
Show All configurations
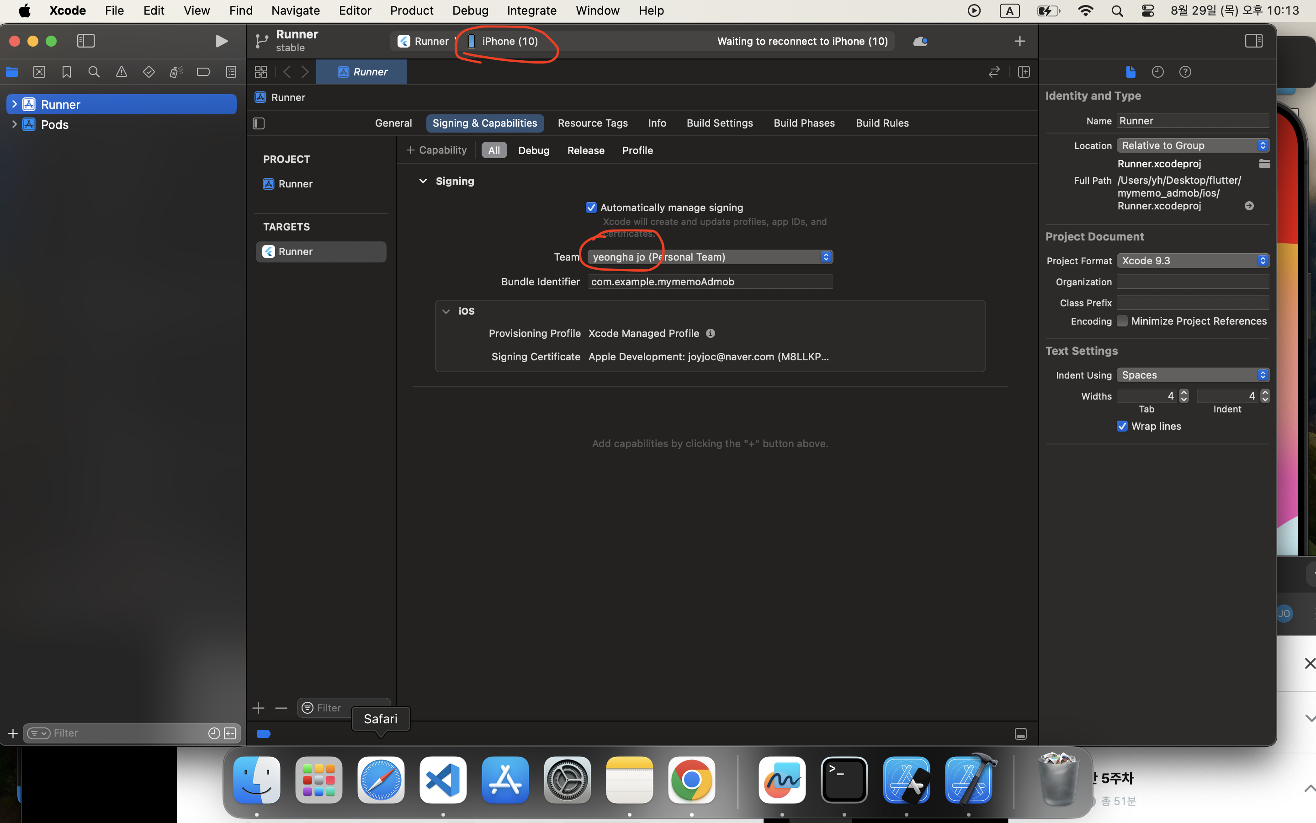point(494,150)
